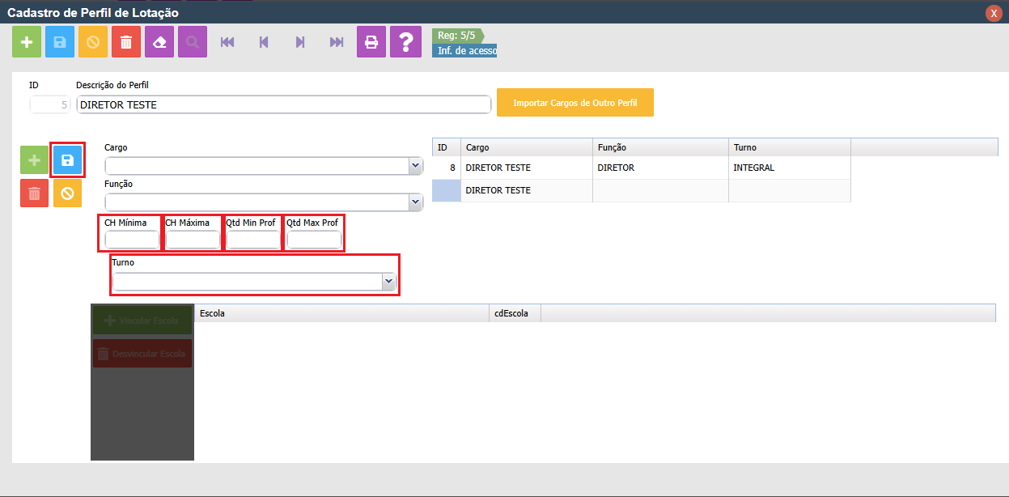Click the CH Mínima input field

[x=133, y=240]
